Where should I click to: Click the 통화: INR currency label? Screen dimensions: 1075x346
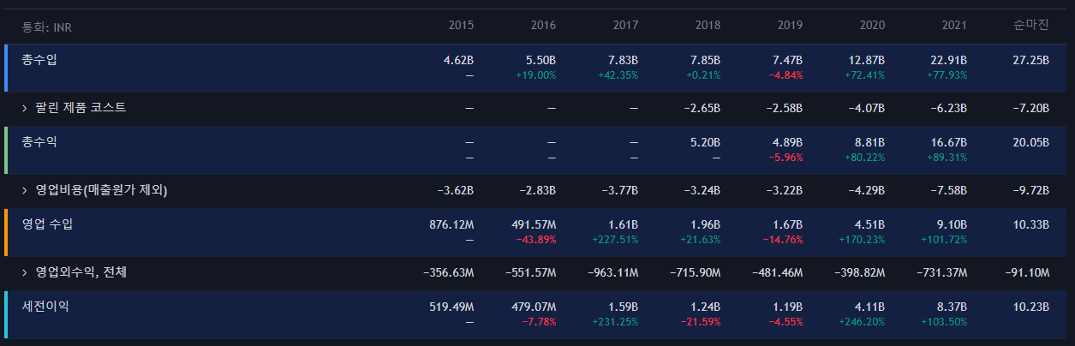click(x=47, y=27)
